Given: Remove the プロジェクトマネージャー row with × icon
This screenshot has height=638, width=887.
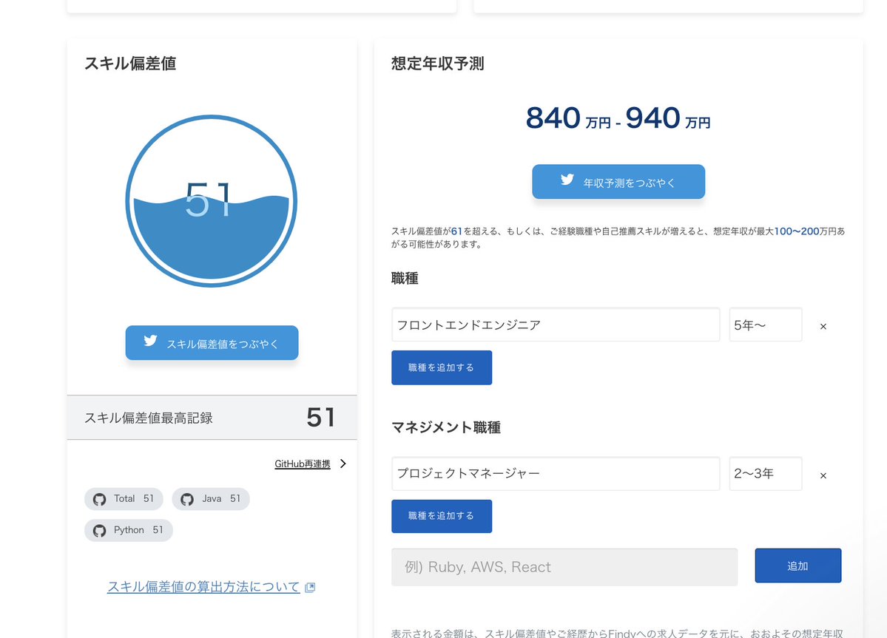Looking at the screenshot, I should (823, 475).
